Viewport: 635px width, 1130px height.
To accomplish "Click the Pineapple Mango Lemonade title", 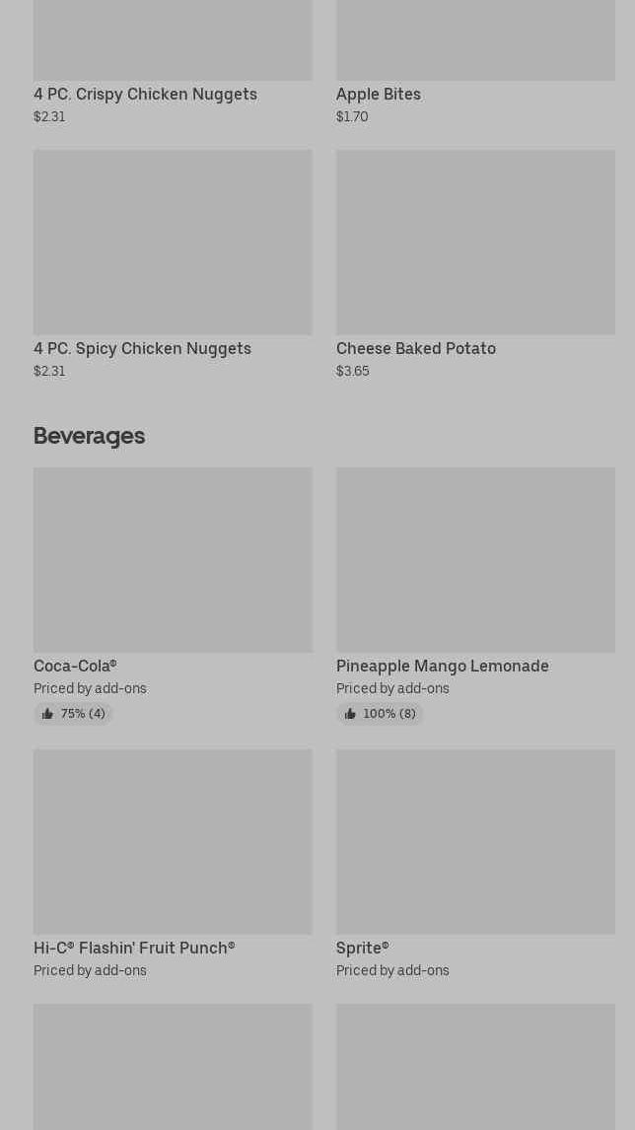I will click(443, 666).
